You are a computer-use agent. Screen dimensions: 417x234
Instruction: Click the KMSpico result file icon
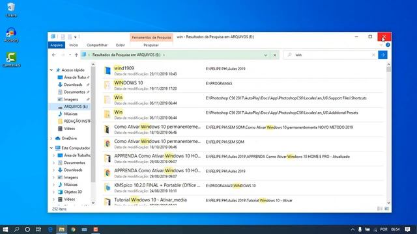[x=108, y=188]
